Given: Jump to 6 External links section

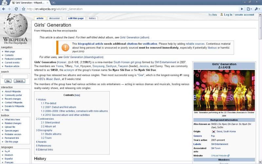Looking at the screenshot, I should click(44, 150).
